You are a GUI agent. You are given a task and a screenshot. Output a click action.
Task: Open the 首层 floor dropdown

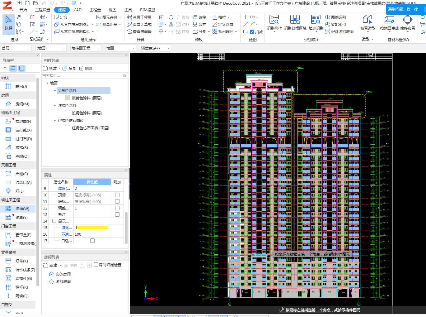click(x=16, y=48)
